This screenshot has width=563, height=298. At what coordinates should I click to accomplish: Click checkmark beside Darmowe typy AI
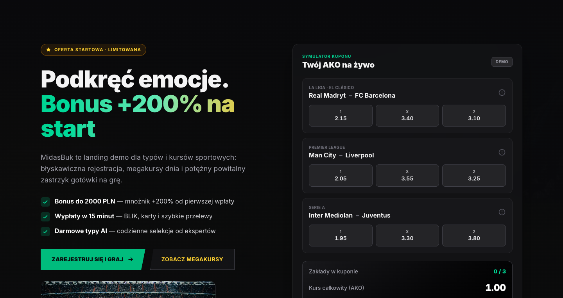(x=45, y=231)
